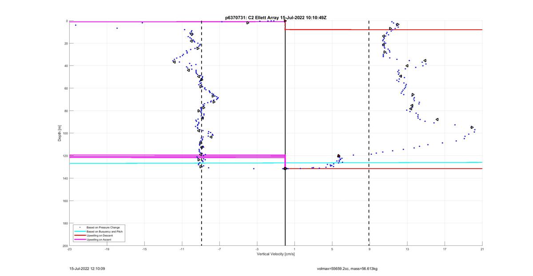Select legend entry 'Upwelling on Ascent'

99,239
